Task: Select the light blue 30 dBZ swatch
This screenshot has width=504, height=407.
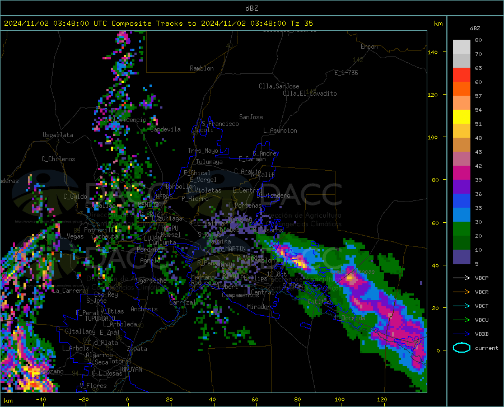Action: 461,215
